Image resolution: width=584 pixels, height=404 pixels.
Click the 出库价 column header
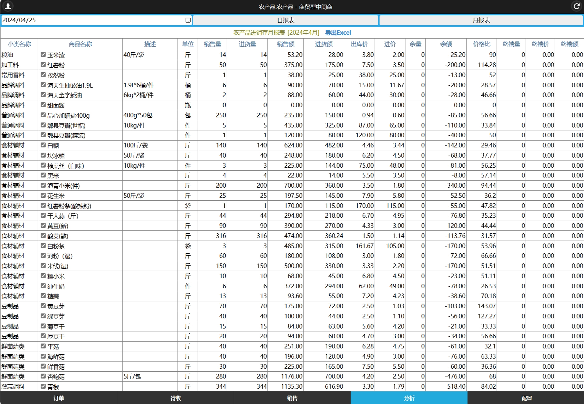click(x=359, y=44)
